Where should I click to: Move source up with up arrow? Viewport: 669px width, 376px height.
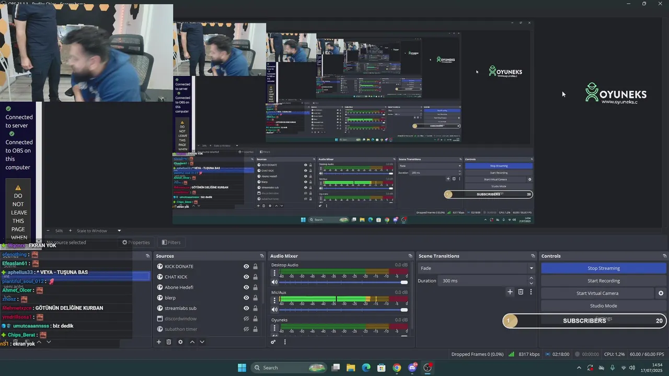coord(192,342)
